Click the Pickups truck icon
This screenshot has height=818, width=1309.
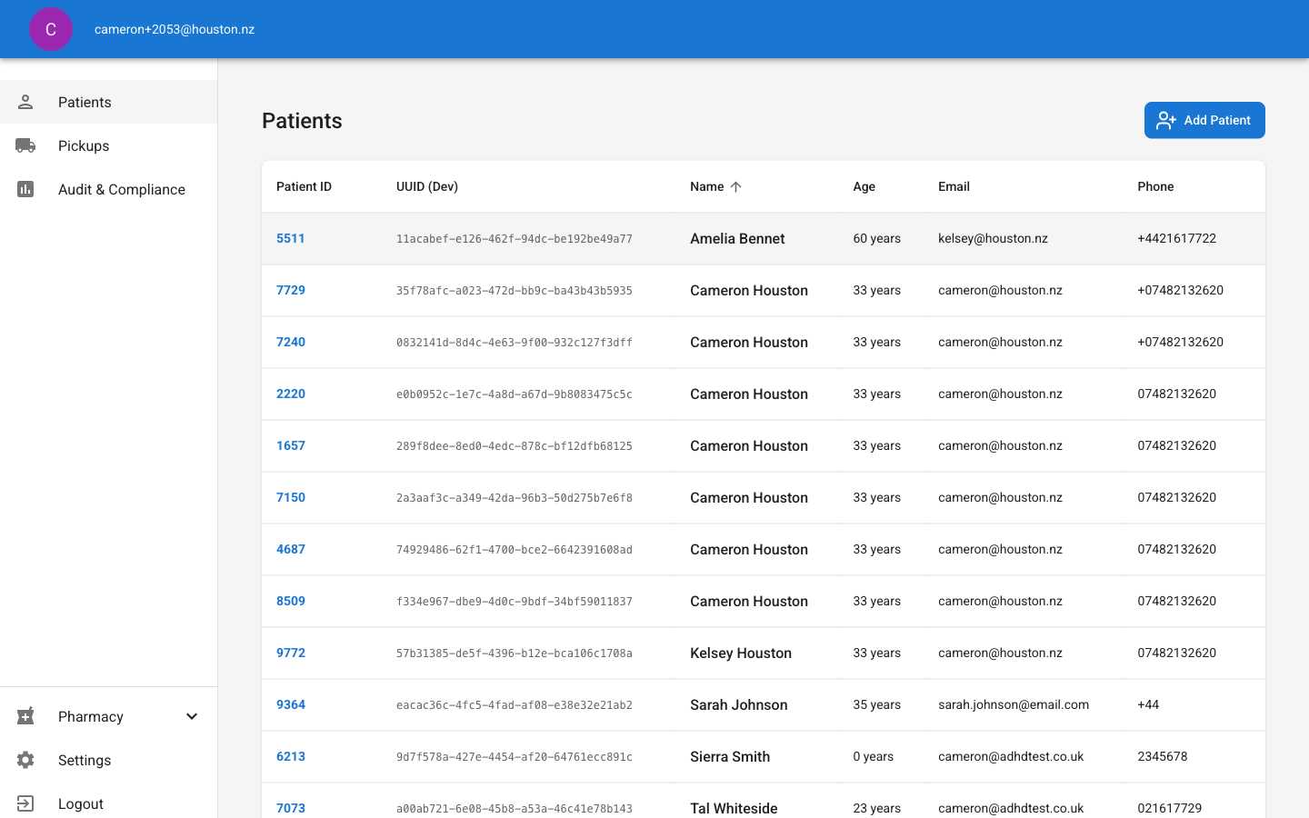click(25, 145)
